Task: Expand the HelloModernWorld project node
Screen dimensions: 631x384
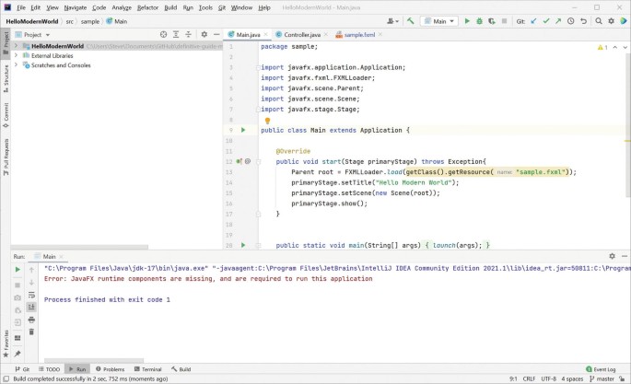Action: click(x=16, y=46)
